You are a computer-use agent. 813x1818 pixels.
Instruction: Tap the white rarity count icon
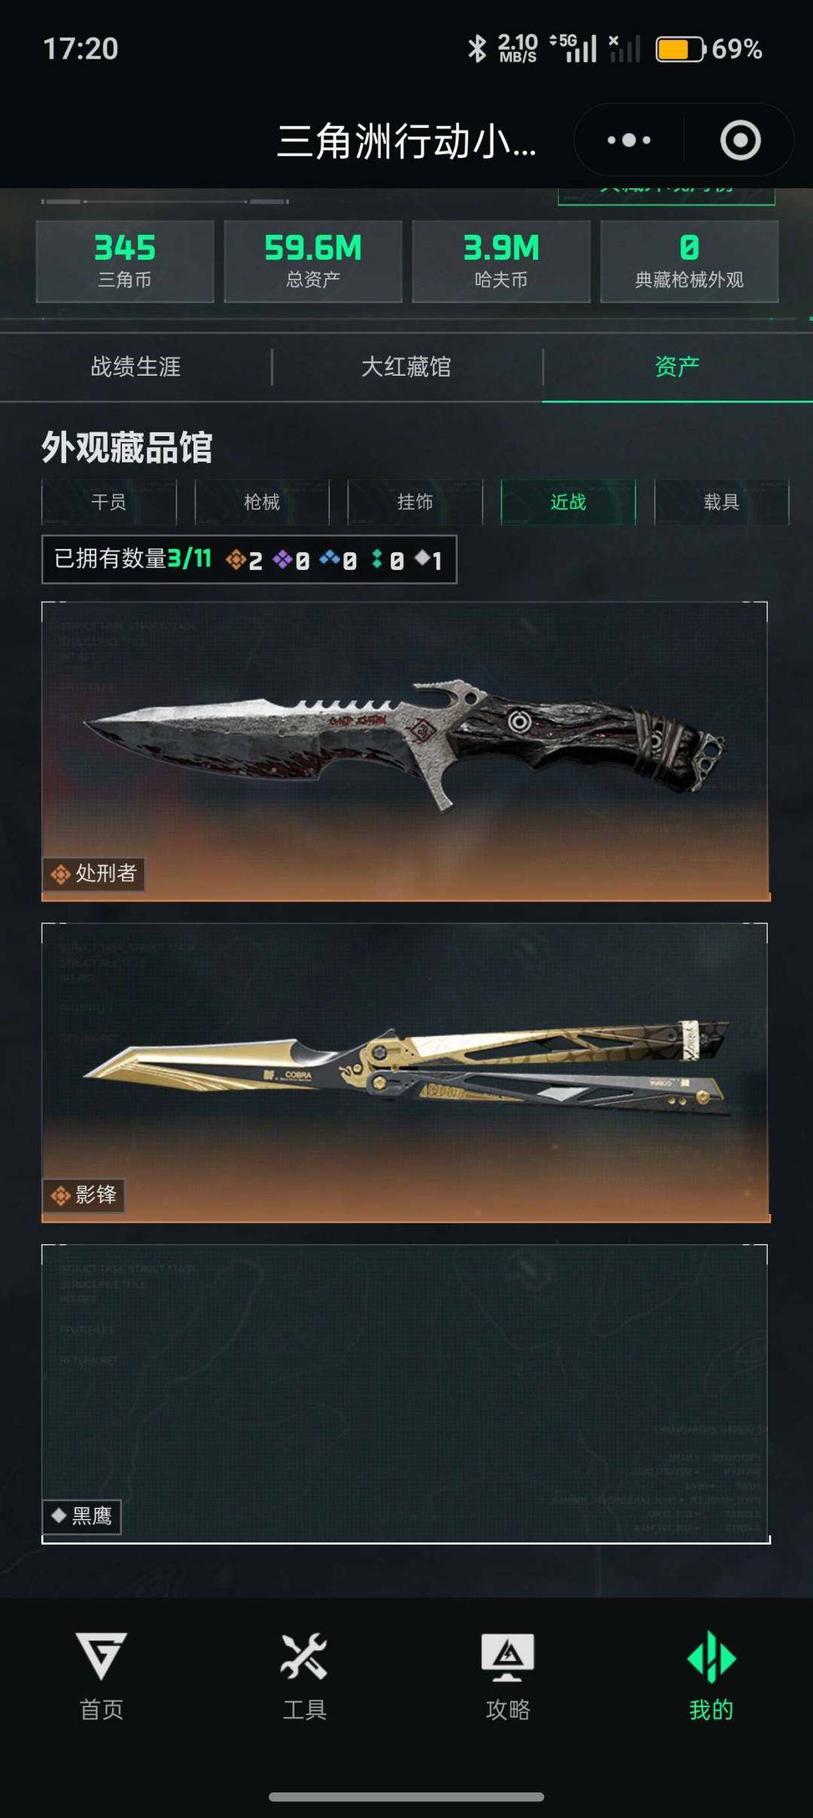[423, 558]
